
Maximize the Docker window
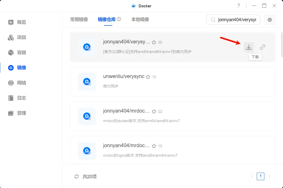(x=264, y=6)
